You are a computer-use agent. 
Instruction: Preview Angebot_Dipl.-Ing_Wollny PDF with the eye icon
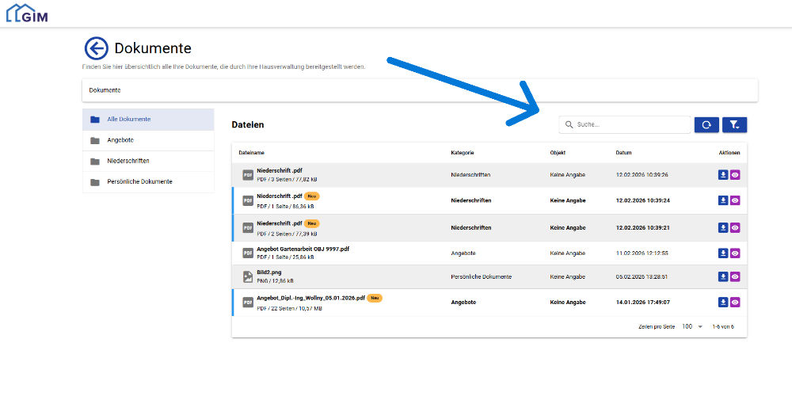[x=735, y=302]
